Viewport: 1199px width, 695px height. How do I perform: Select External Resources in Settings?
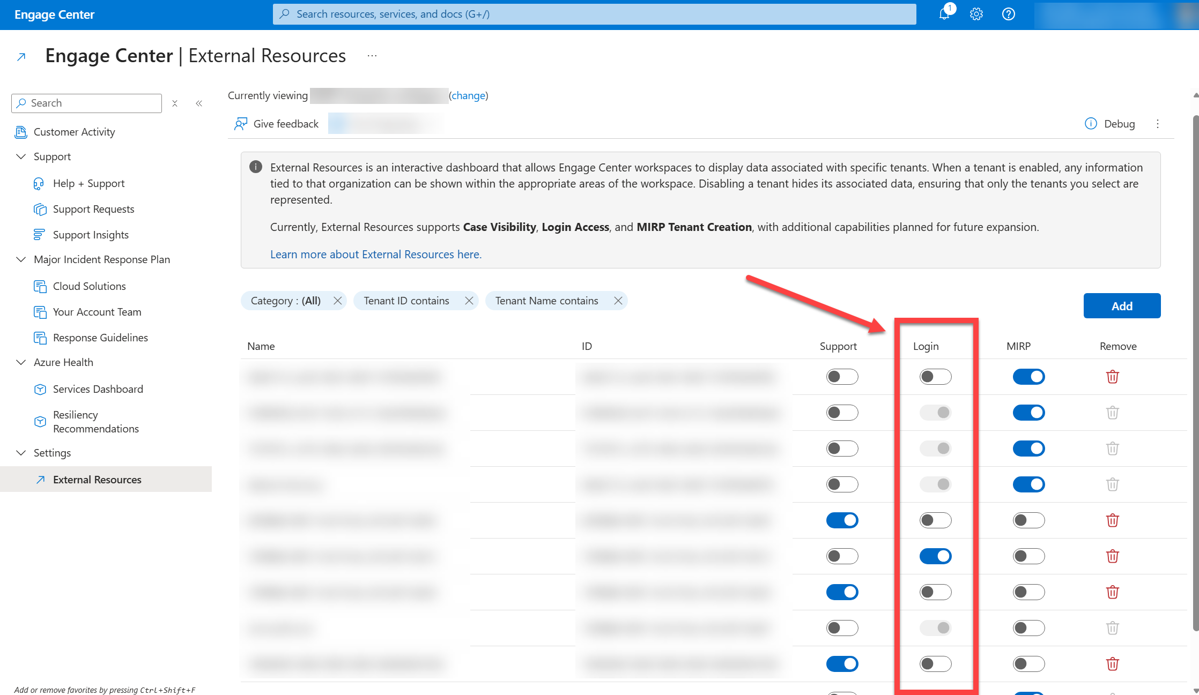click(106, 480)
